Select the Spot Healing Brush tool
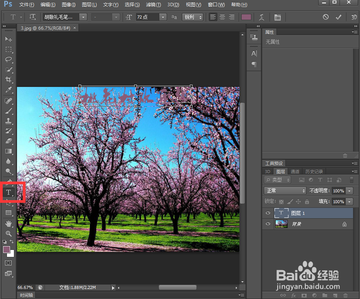The height and width of the screenshot is (299, 360). (x=9, y=101)
